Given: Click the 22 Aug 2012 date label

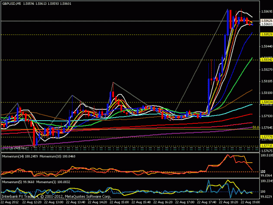Looking at the screenshot, I should click(x=10, y=202).
